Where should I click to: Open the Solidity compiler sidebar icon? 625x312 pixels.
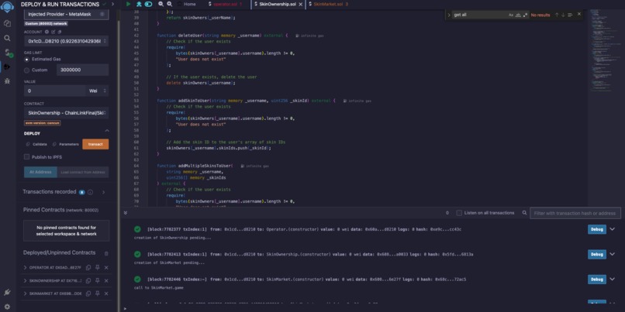pos(7,53)
